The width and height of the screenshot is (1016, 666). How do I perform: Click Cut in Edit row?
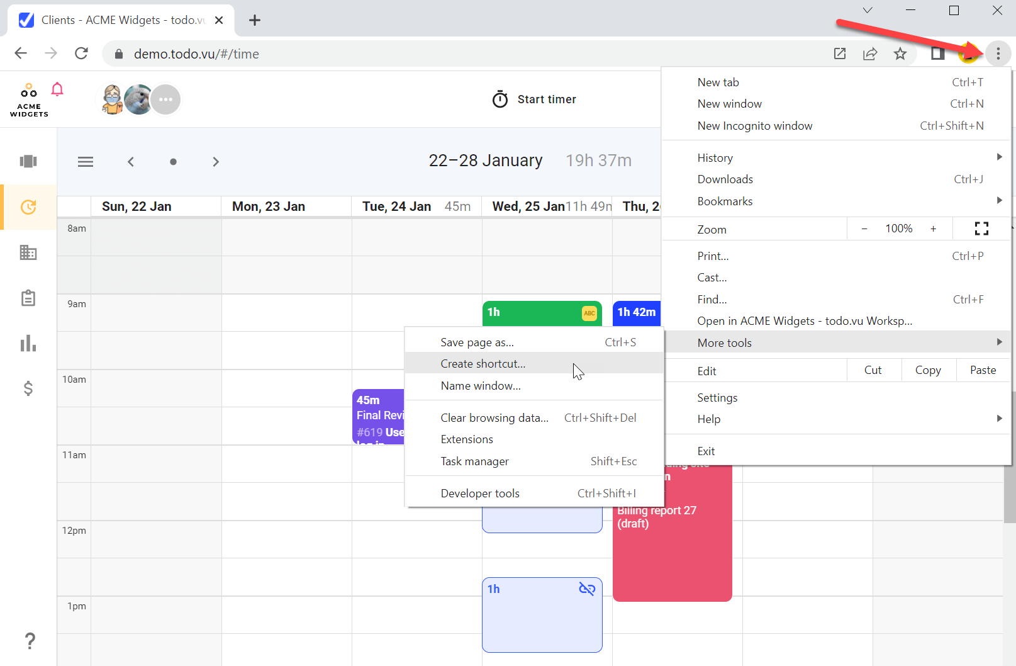873,370
